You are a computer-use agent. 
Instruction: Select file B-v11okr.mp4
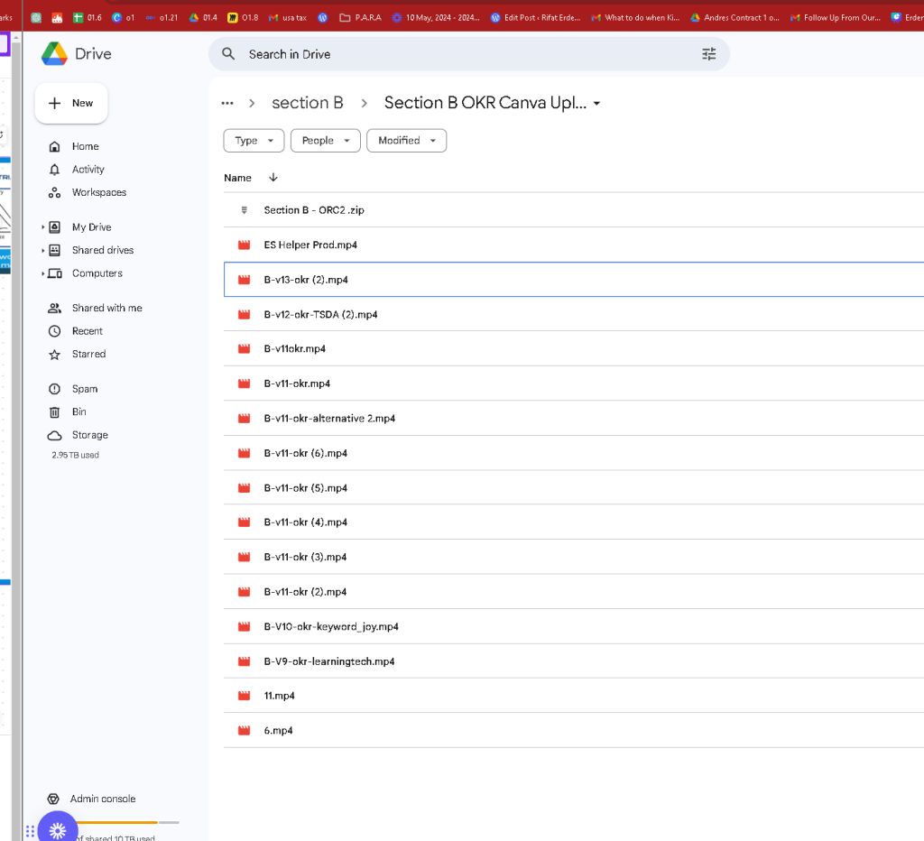[574, 348]
